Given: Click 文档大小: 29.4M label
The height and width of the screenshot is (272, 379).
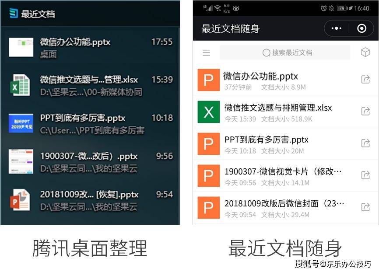Looking at the screenshot, I should [285, 215].
